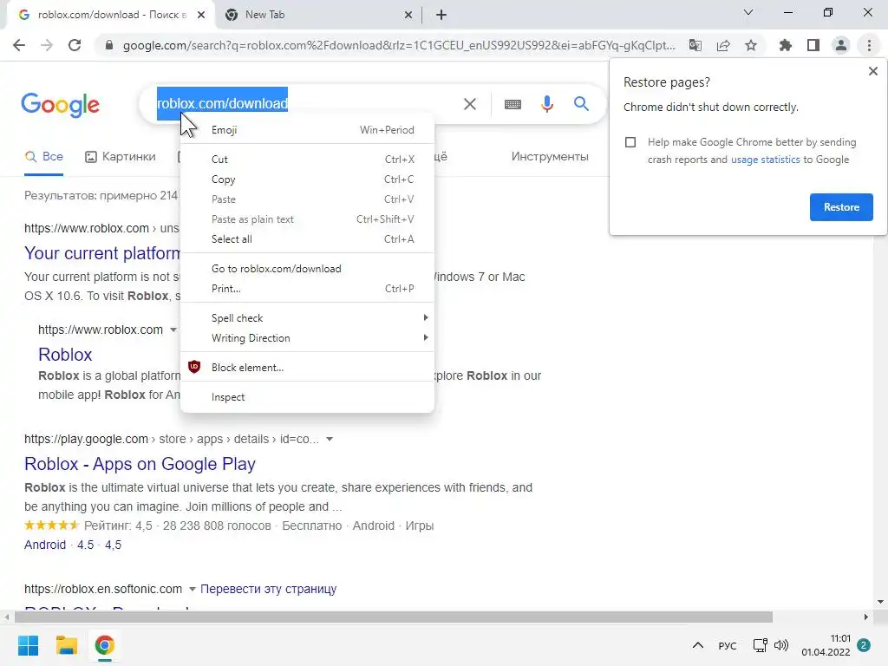Click the horizontal scrollbar thumb
Viewport: 888px width, 666px height.
[x=393, y=617]
